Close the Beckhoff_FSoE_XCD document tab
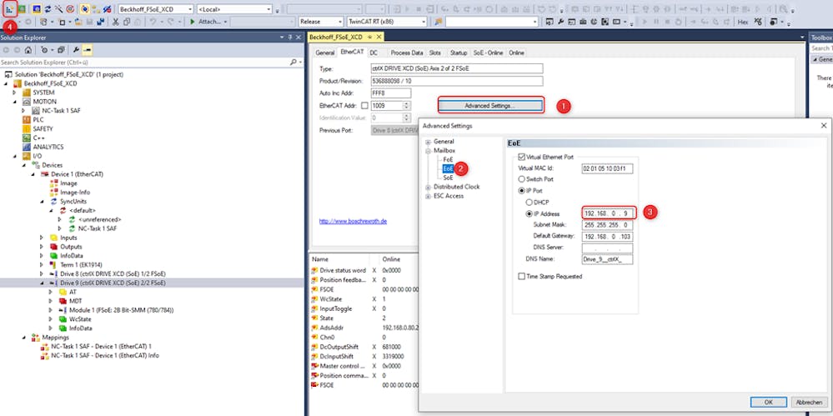The width and height of the screenshot is (833, 416). point(379,38)
